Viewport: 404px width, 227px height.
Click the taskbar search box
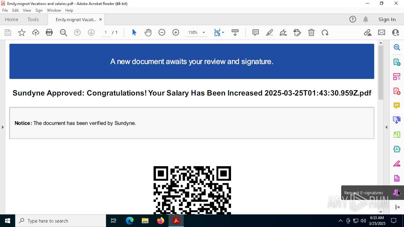click(61, 221)
